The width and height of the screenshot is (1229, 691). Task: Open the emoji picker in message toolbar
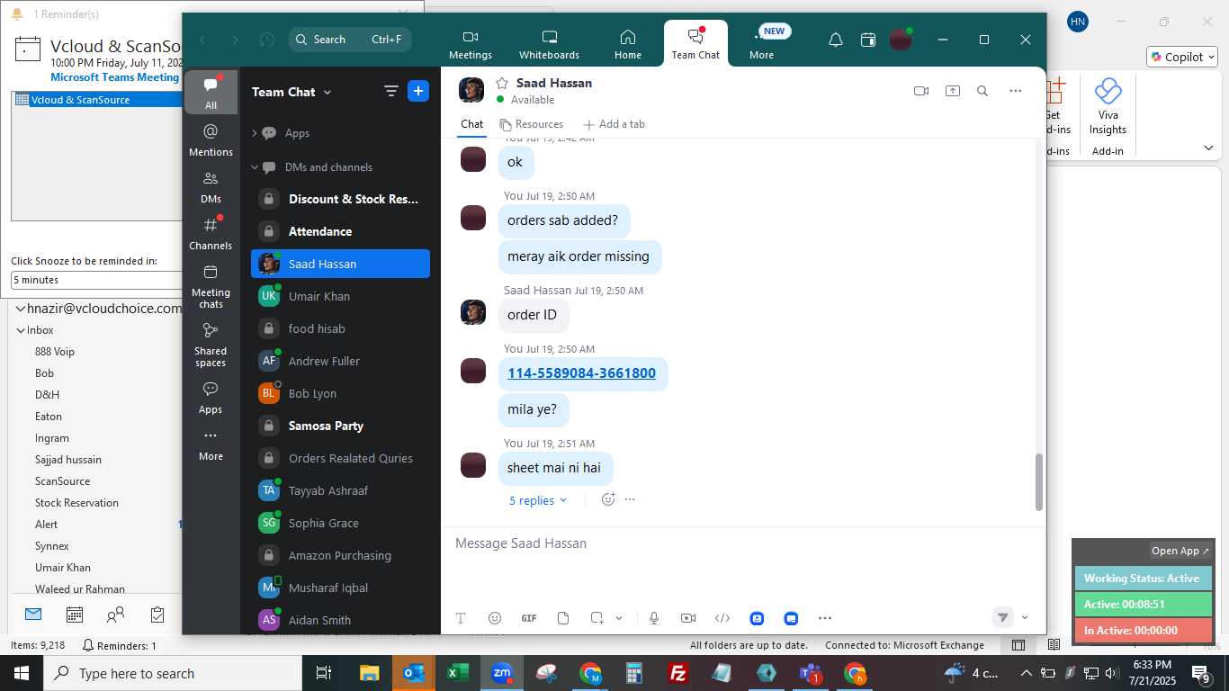pyautogui.click(x=494, y=618)
